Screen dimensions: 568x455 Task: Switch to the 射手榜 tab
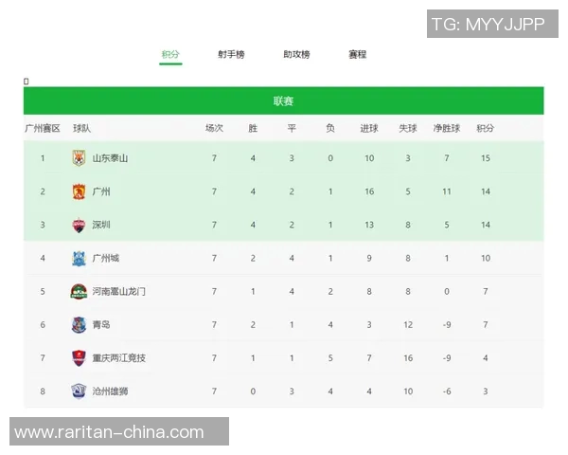pos(231,55)
